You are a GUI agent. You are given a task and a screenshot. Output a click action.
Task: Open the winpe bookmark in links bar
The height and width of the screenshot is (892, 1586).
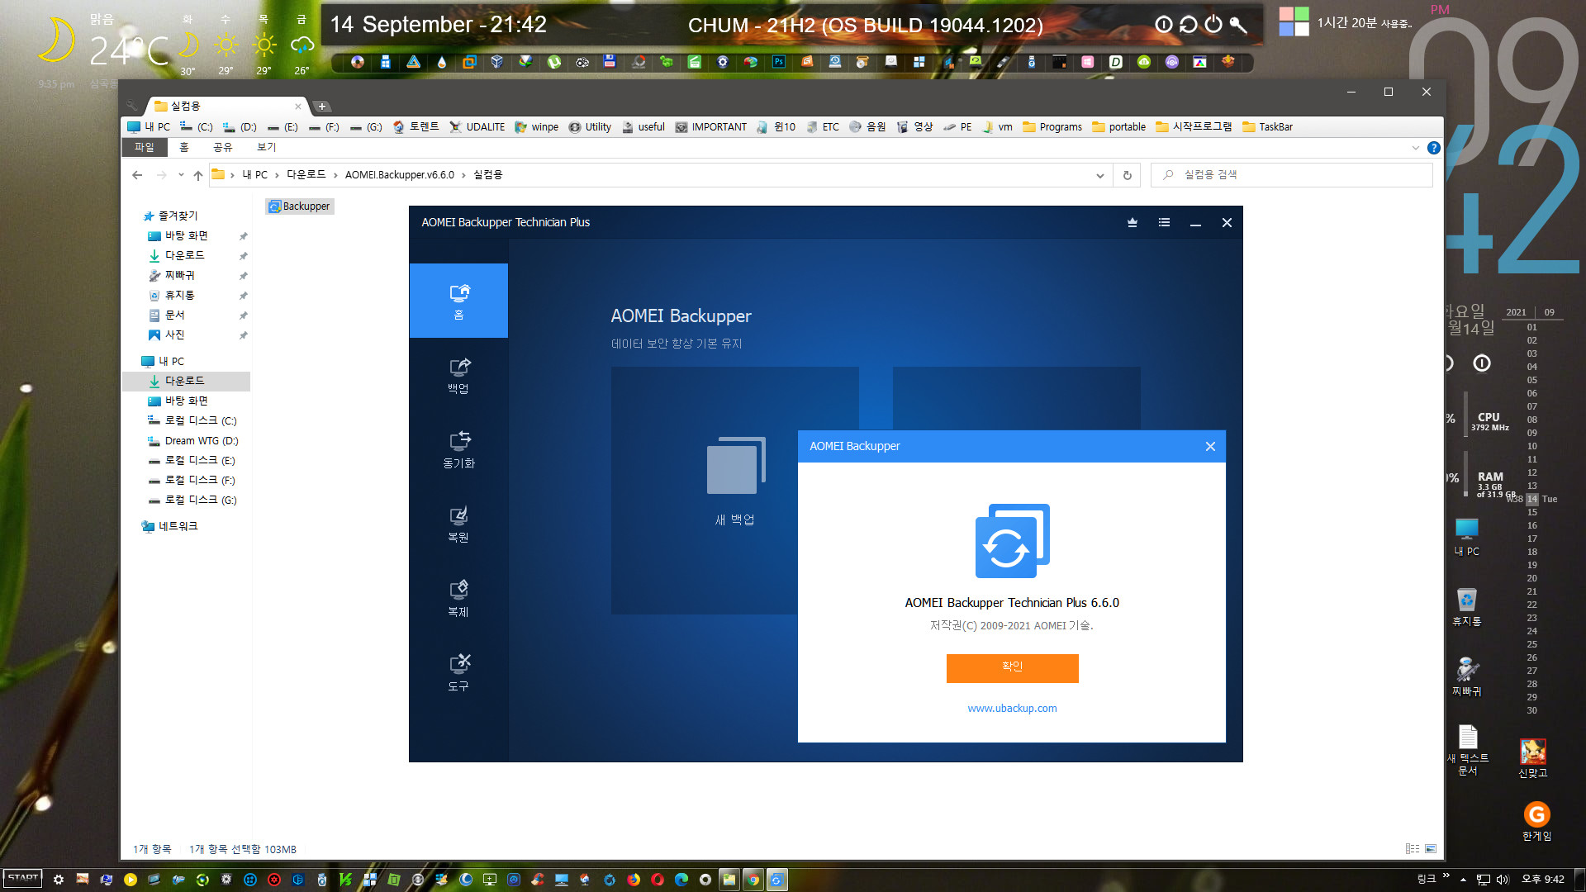point(537,127)
